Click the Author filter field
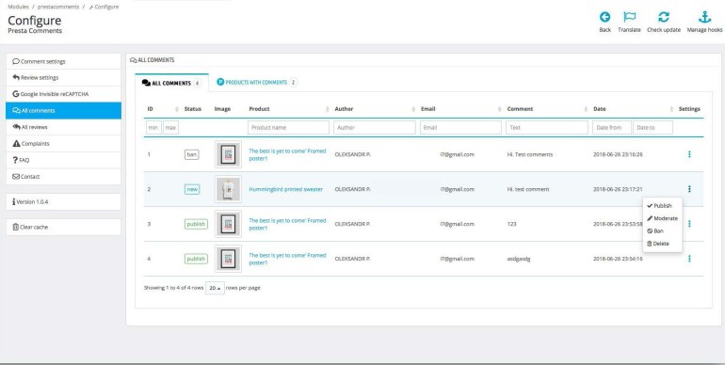 point(375,128)
